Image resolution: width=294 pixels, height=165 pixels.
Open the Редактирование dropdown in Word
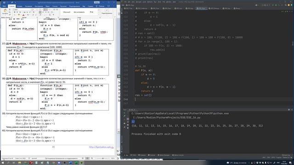coord(107,13)
